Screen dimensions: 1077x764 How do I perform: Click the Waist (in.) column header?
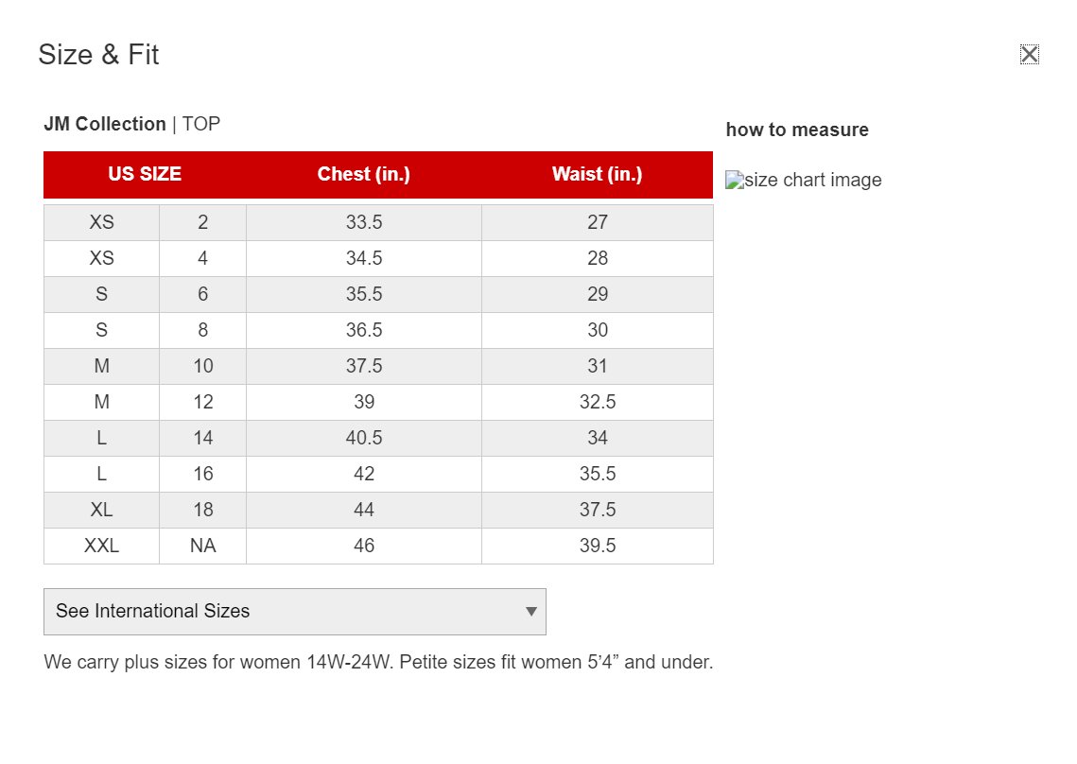click(x=597, y=174)
